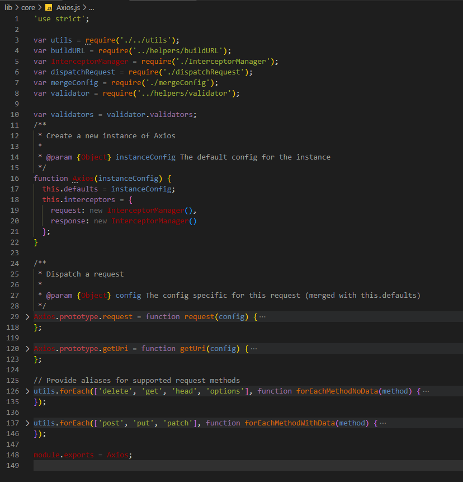Click the JS file icon in breadcrumb
The width and height of the screenshot is (463, 482).
click(49, 8)
